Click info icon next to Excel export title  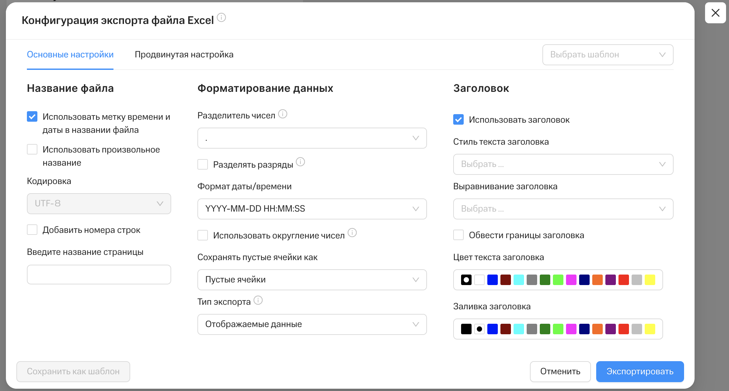pos(221,17)
